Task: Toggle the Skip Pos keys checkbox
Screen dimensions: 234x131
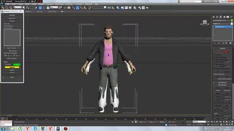Action: click(7, 51)
